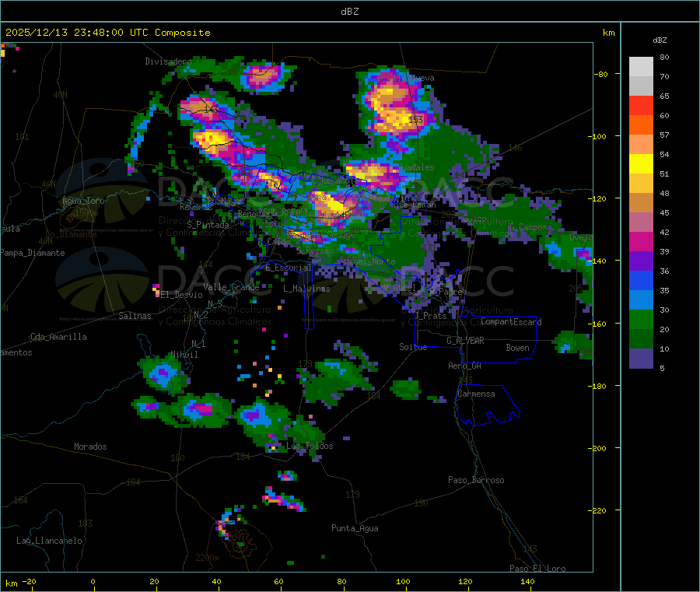The image size is (700, 592).
Task: Click the 'Paso_El_Loro' label
Action: point(537,569)
